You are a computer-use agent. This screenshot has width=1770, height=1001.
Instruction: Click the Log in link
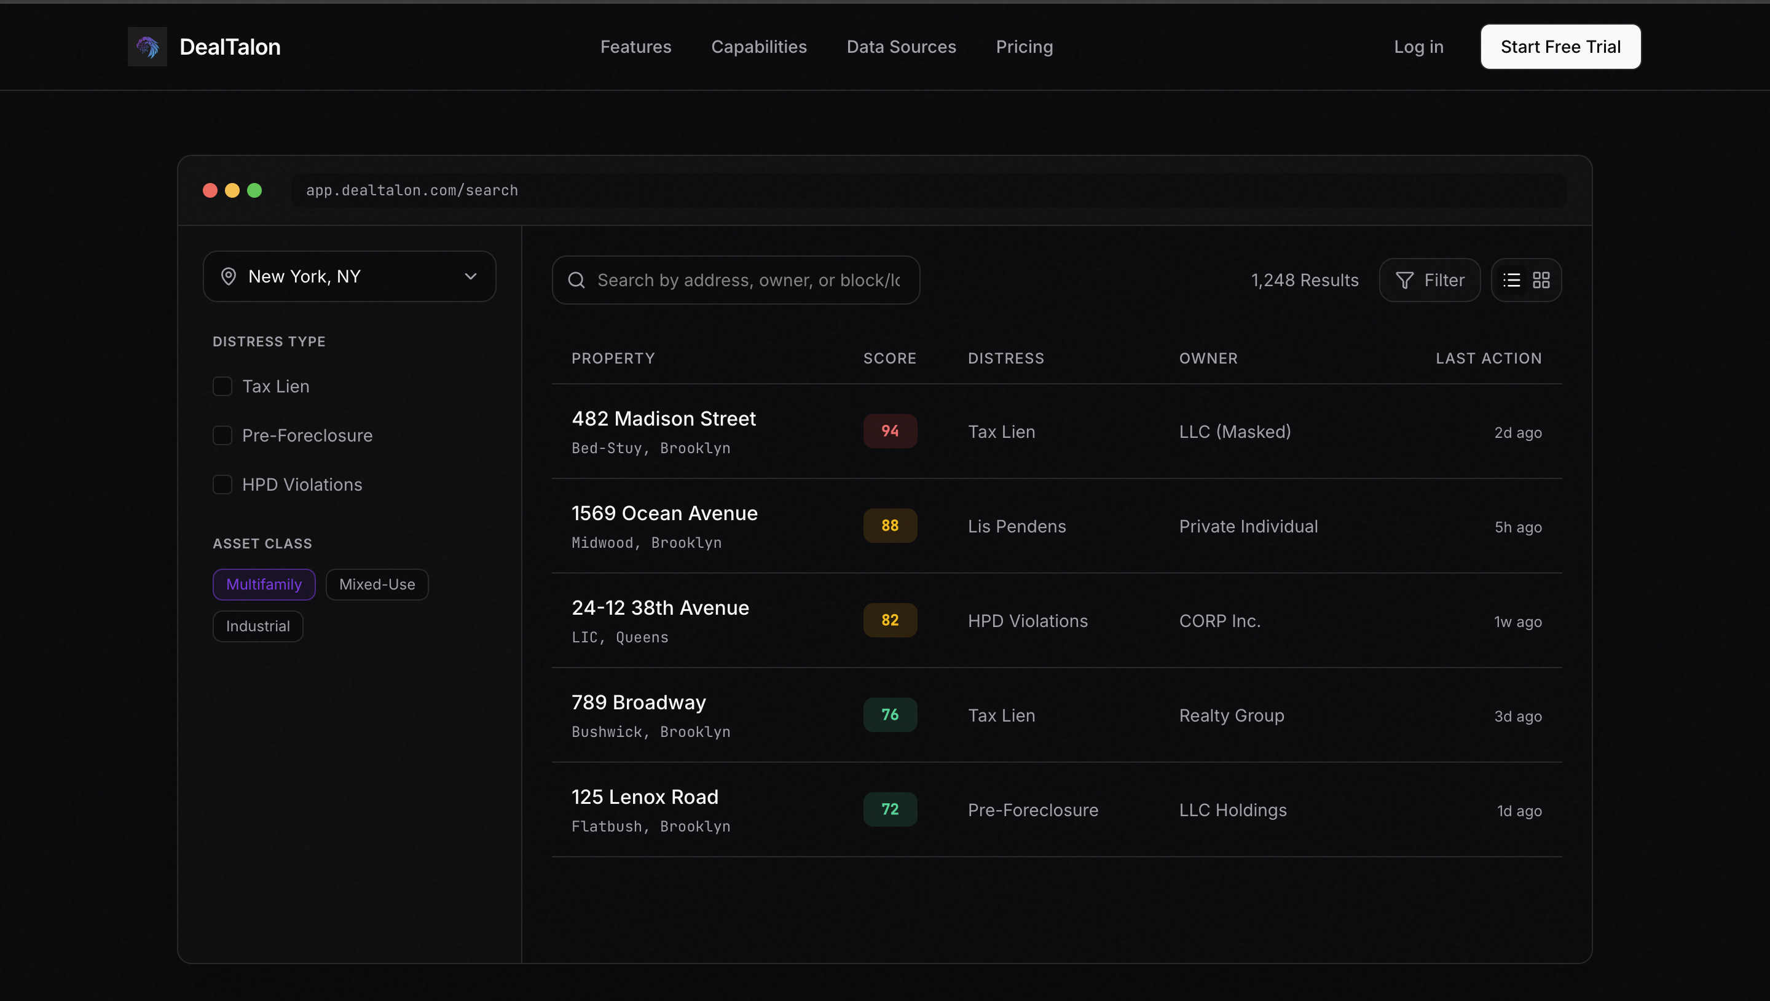tap(1418, 47)
